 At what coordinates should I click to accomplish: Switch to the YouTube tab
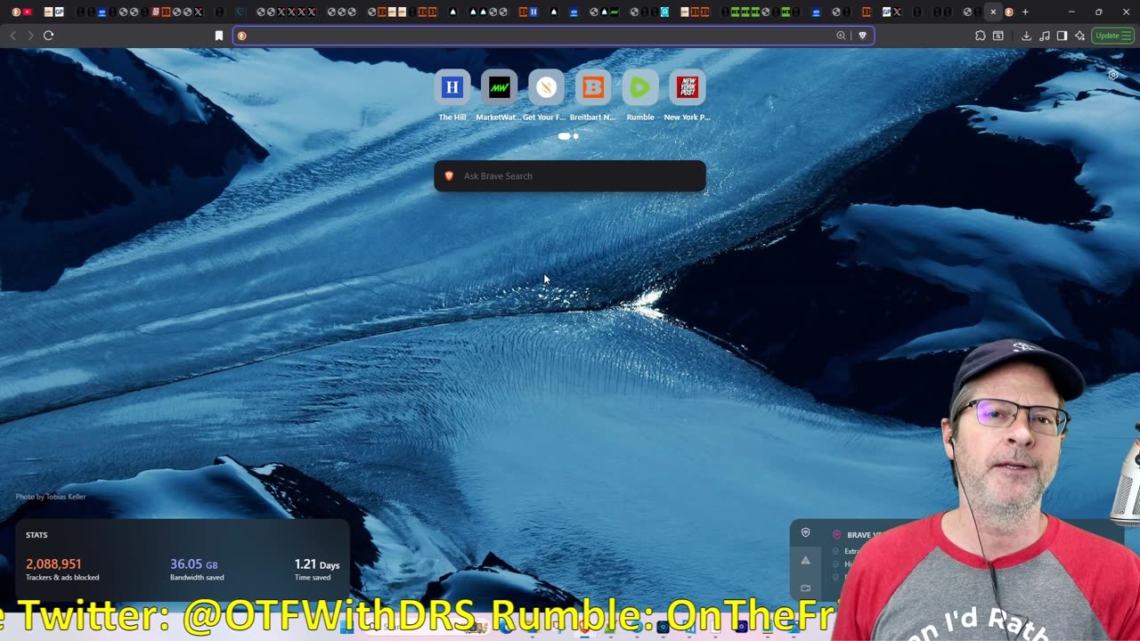coord(28,12)
